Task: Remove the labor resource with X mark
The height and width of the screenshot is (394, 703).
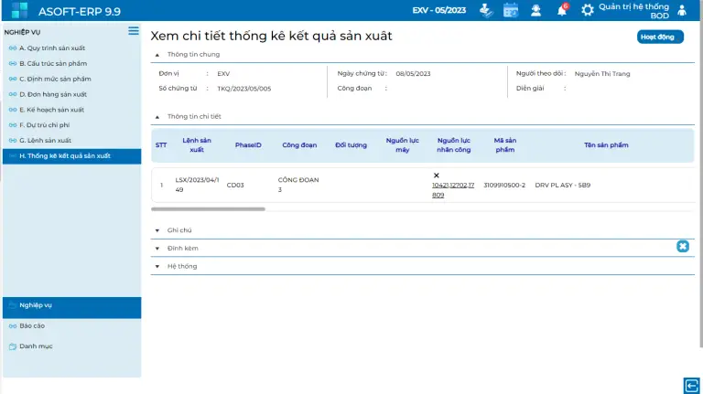Action: (437, 175)
